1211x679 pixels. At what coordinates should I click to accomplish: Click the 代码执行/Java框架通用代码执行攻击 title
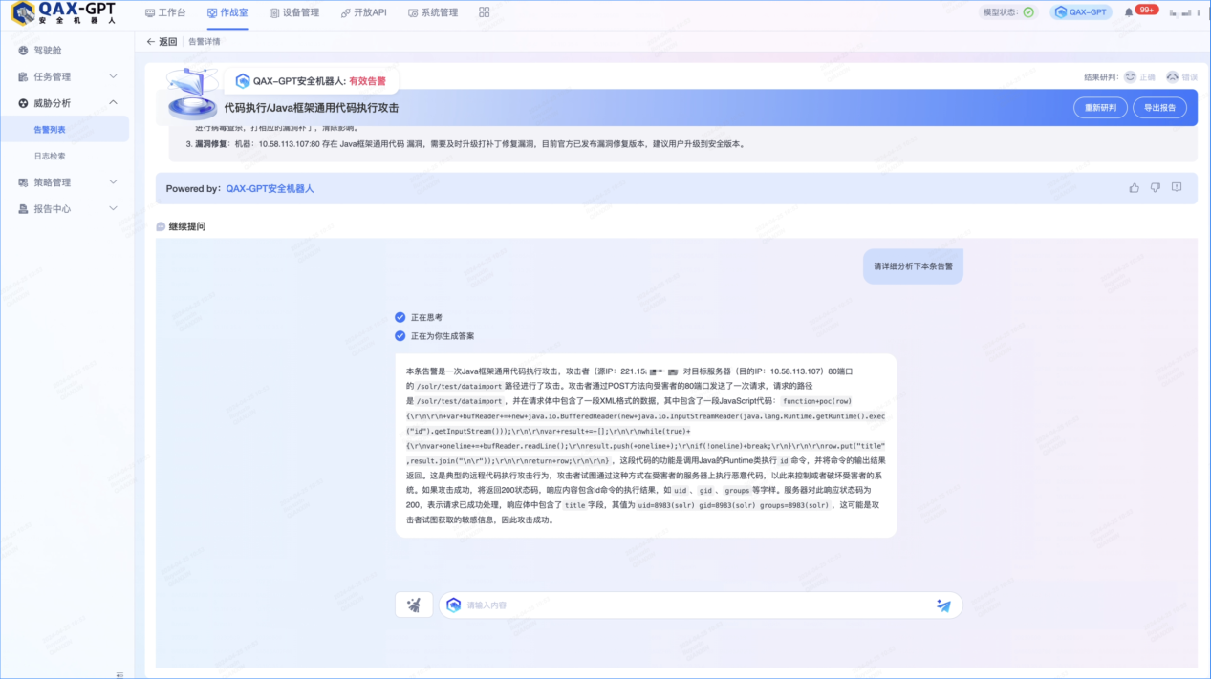point(312,108)
